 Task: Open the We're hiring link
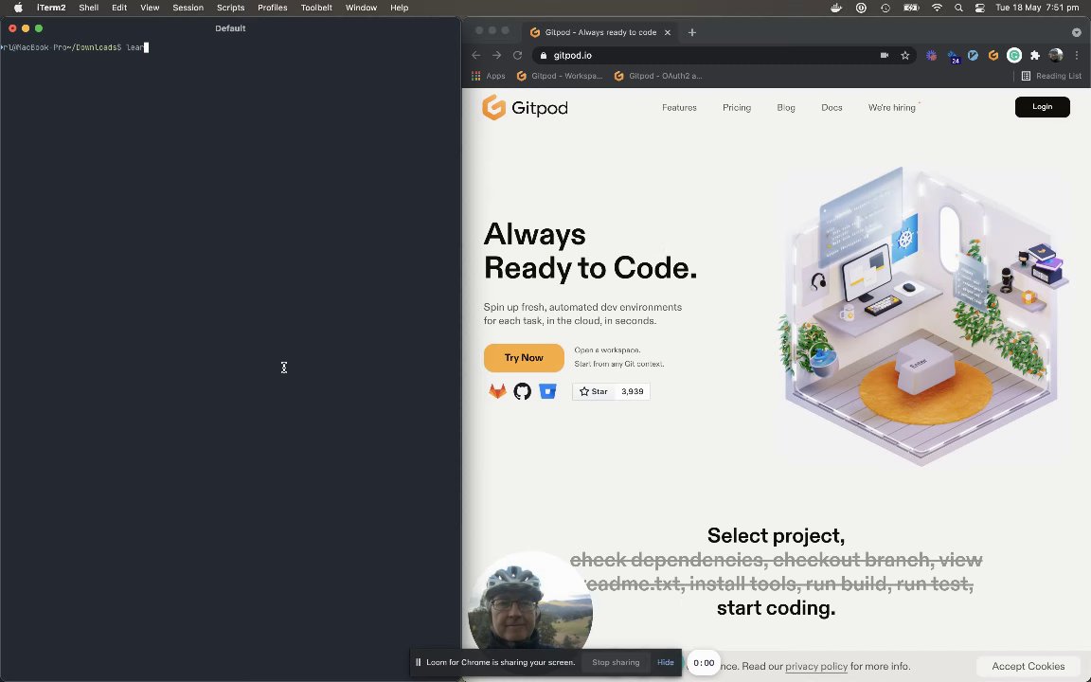[892, 107]
